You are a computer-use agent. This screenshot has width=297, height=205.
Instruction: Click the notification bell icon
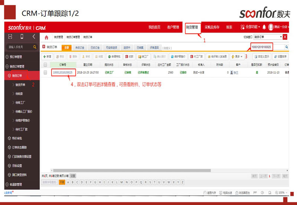(x=264, y=27)
